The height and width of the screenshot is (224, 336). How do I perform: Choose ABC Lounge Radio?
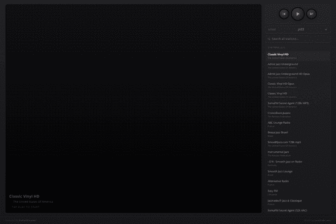[298, 124]
